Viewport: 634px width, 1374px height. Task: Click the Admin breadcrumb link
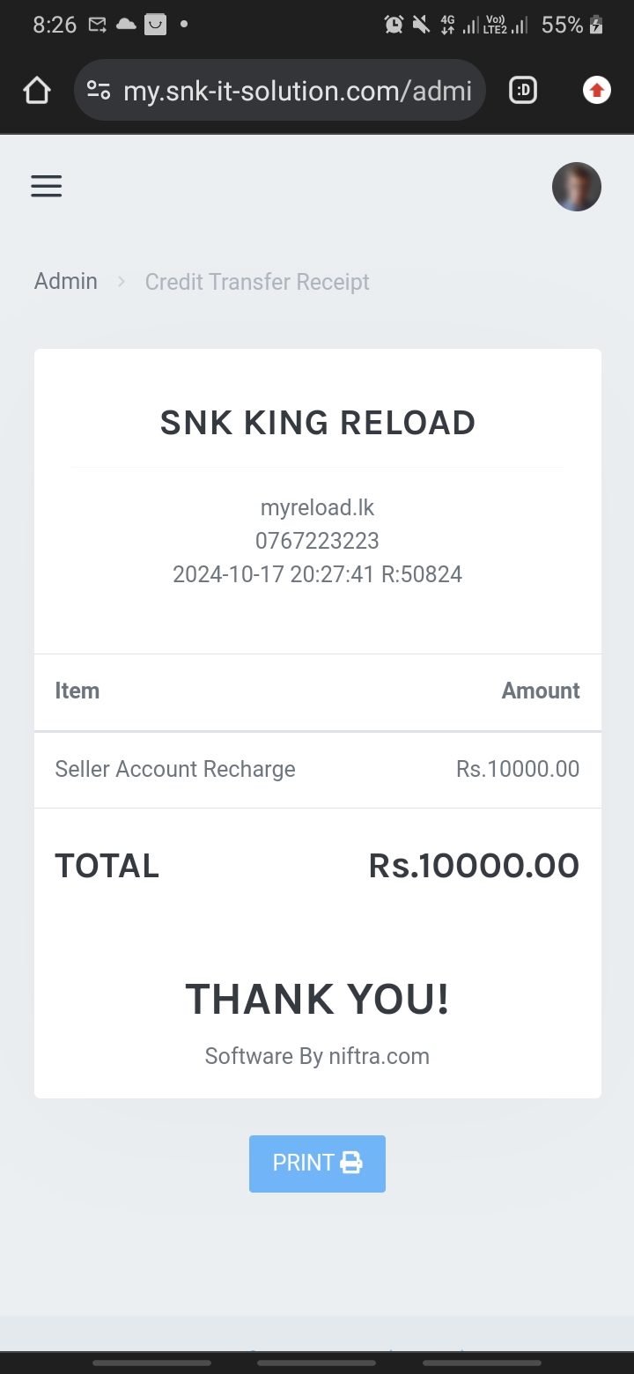(x=66, y=281)
